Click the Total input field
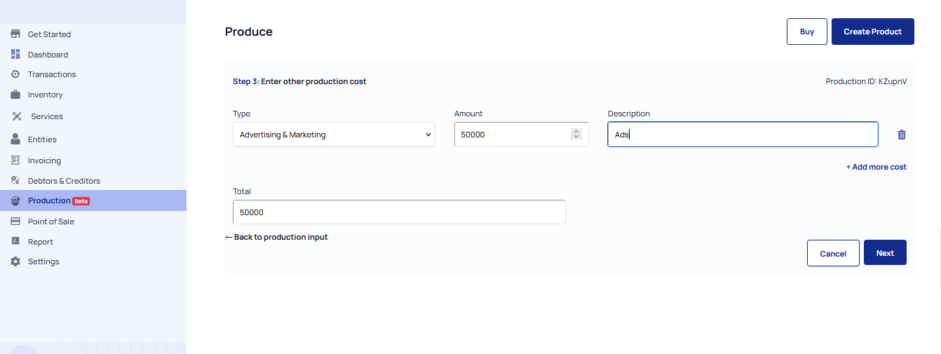 click(399, 212)
